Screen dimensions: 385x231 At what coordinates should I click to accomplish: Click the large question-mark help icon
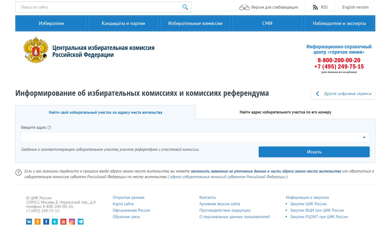(x=19, y=173)
